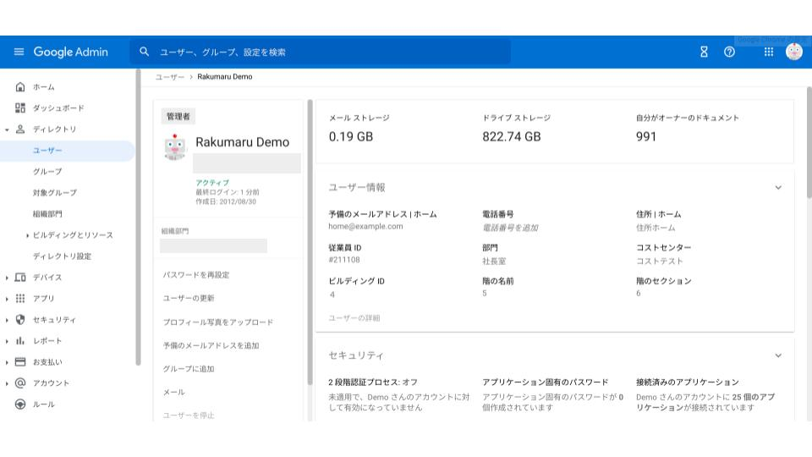The width and height of the screenshot is (812, 457).
Task: Click home@example.com address
Action: point(365,227)
